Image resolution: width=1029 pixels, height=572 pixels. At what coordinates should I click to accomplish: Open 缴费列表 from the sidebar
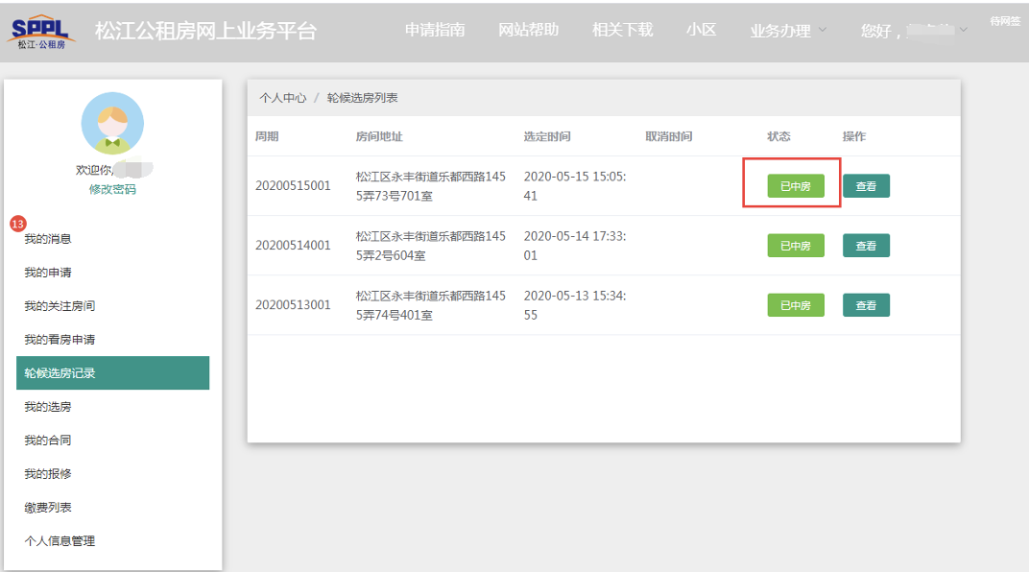(48, 508)
